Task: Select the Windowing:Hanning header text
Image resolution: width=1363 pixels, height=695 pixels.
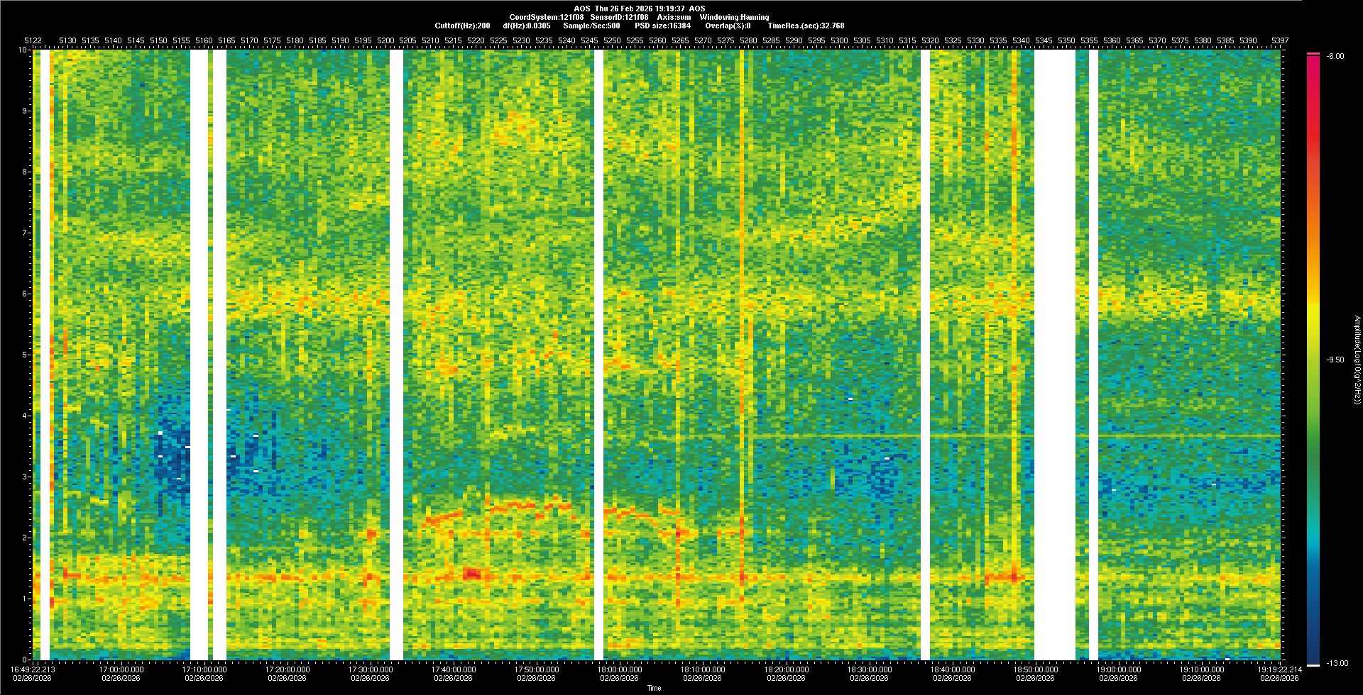Action: click(x=734, y=17)
